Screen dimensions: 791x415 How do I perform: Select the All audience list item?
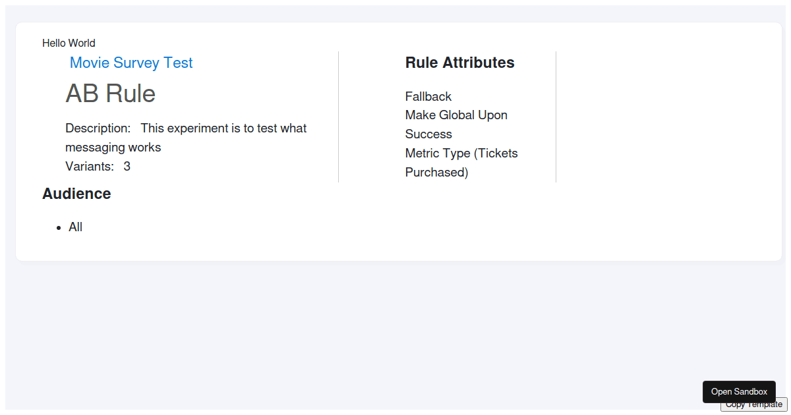point(76,227)
